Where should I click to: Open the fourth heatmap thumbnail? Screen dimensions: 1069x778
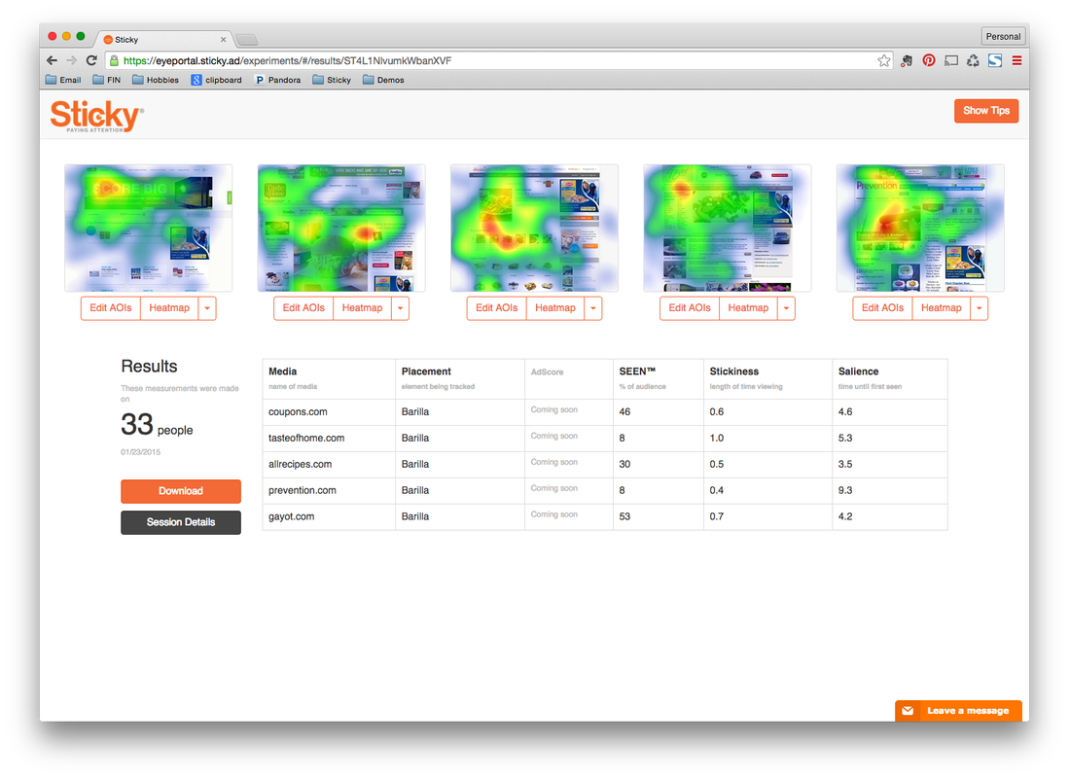coord(727,228)
